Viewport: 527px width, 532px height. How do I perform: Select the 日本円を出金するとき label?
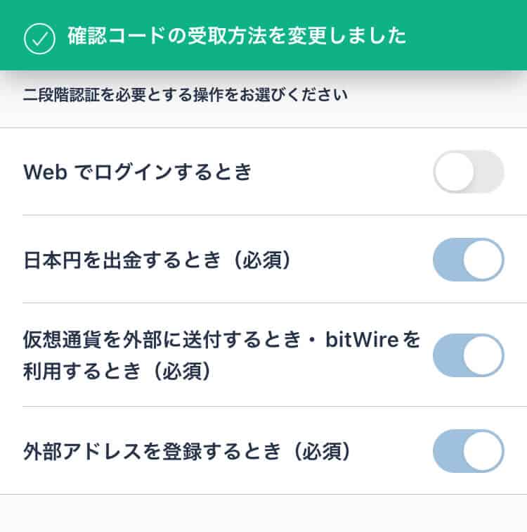(122, 260)
